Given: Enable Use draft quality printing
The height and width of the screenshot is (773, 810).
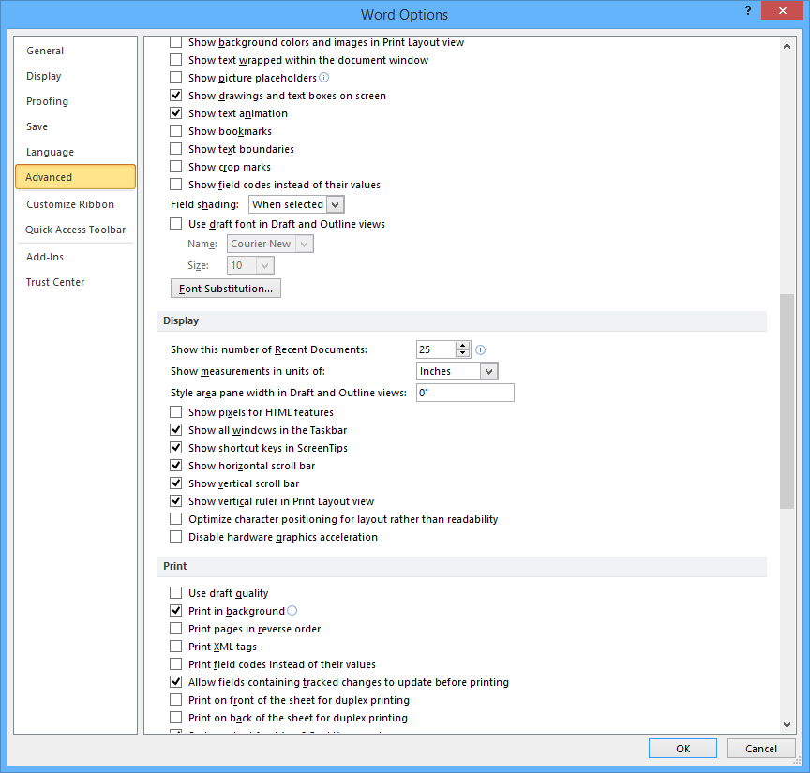Looking at the screenshot, I should [x=175, y=592].
